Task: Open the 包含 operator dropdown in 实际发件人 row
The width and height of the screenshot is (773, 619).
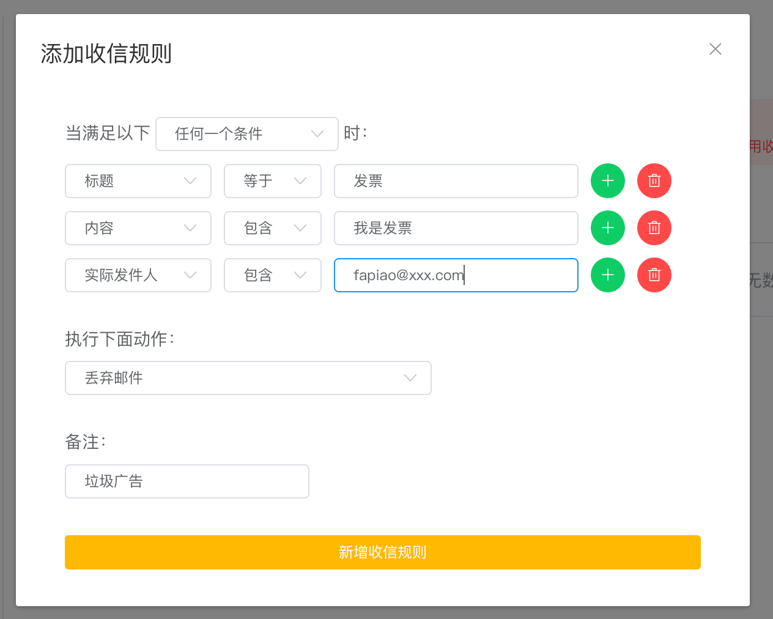Action: pyautogui.click(x=273, y=275)
